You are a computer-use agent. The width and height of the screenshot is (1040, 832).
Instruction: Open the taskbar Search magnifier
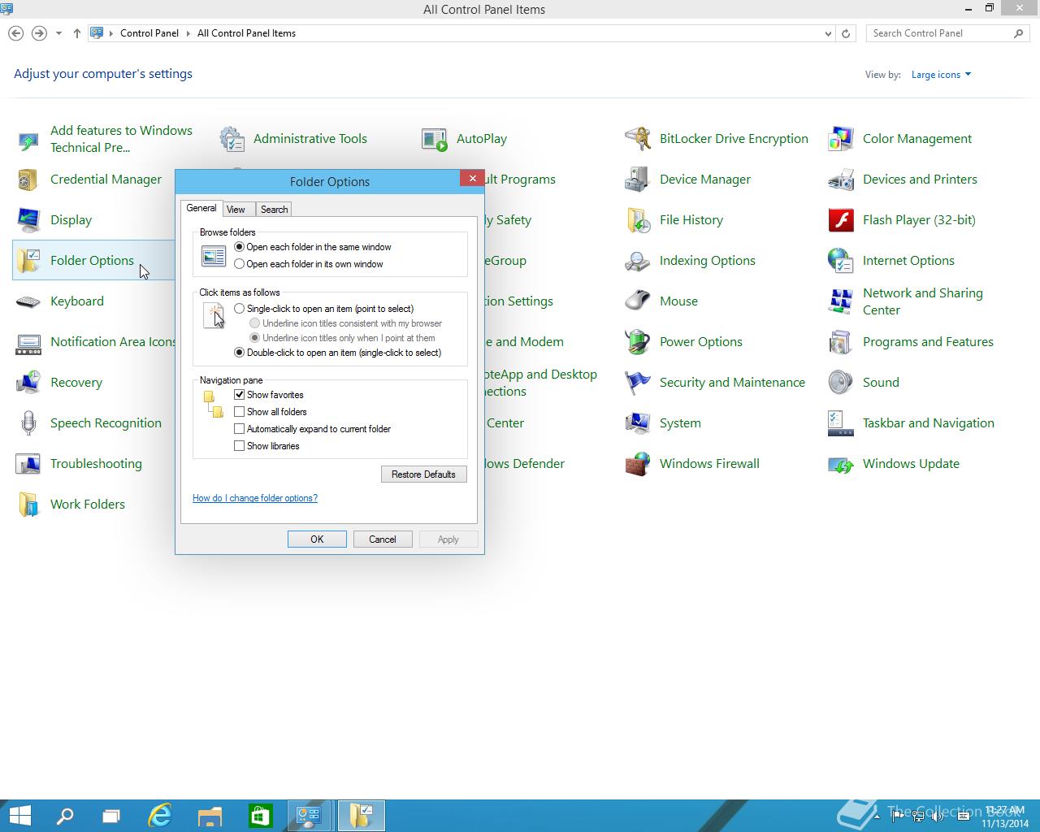pos(65,816)
